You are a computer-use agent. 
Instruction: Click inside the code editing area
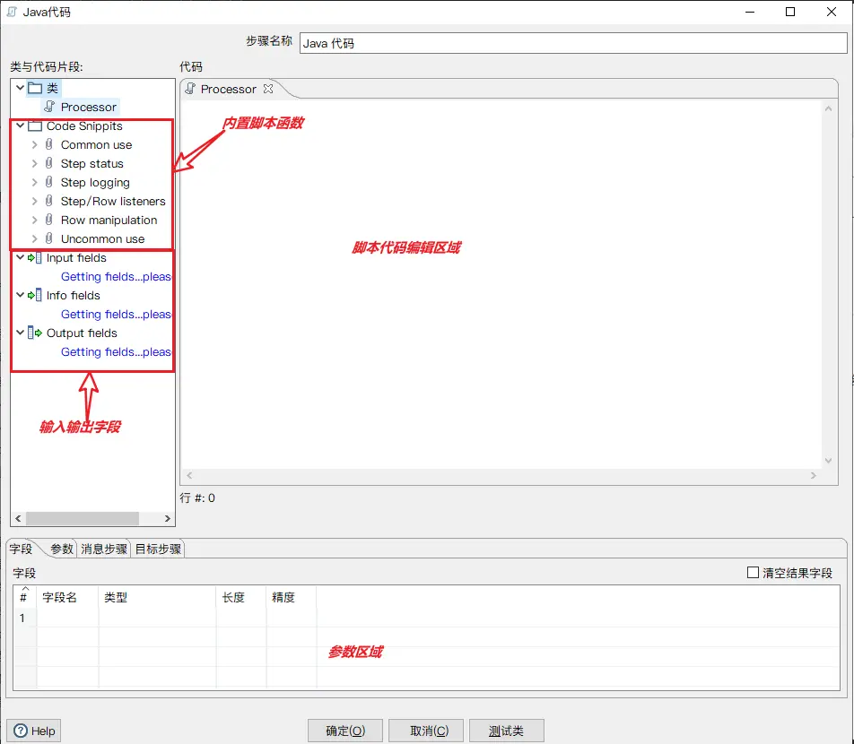[501, 284]
